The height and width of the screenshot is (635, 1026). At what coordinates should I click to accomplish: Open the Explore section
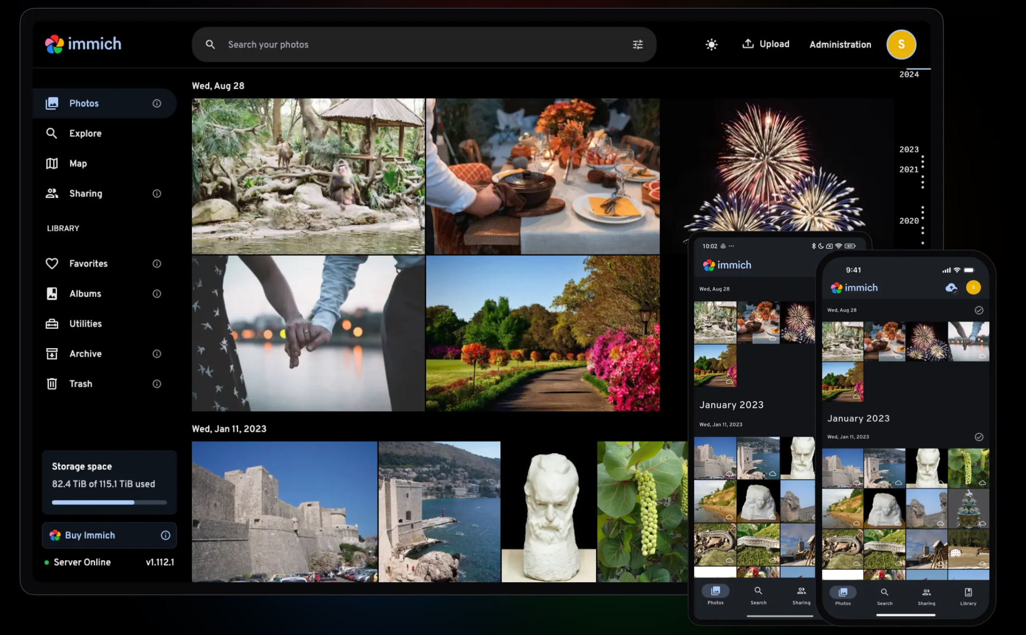[85, 133]
